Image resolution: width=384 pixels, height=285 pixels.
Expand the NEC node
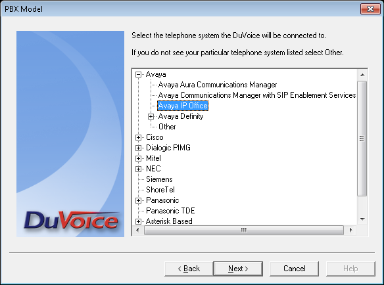(138, 169)
